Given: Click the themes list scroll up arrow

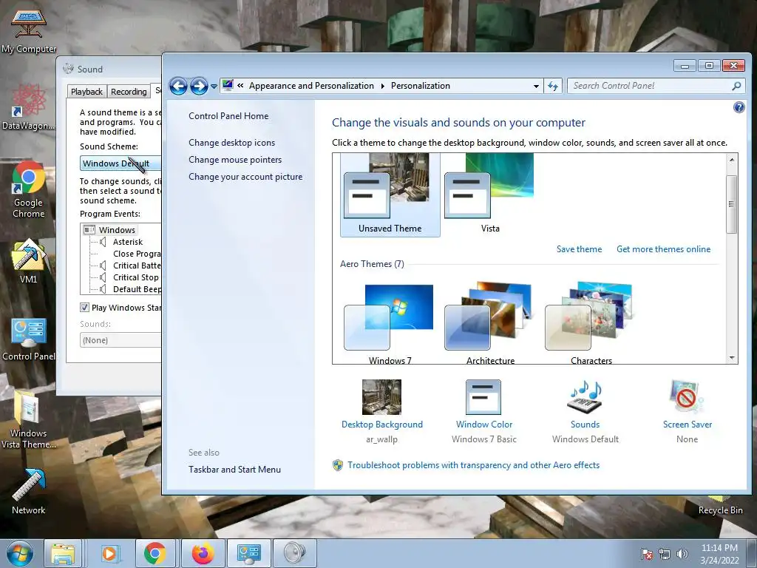Looking at the screenshot, I should [x=732, y=160].
